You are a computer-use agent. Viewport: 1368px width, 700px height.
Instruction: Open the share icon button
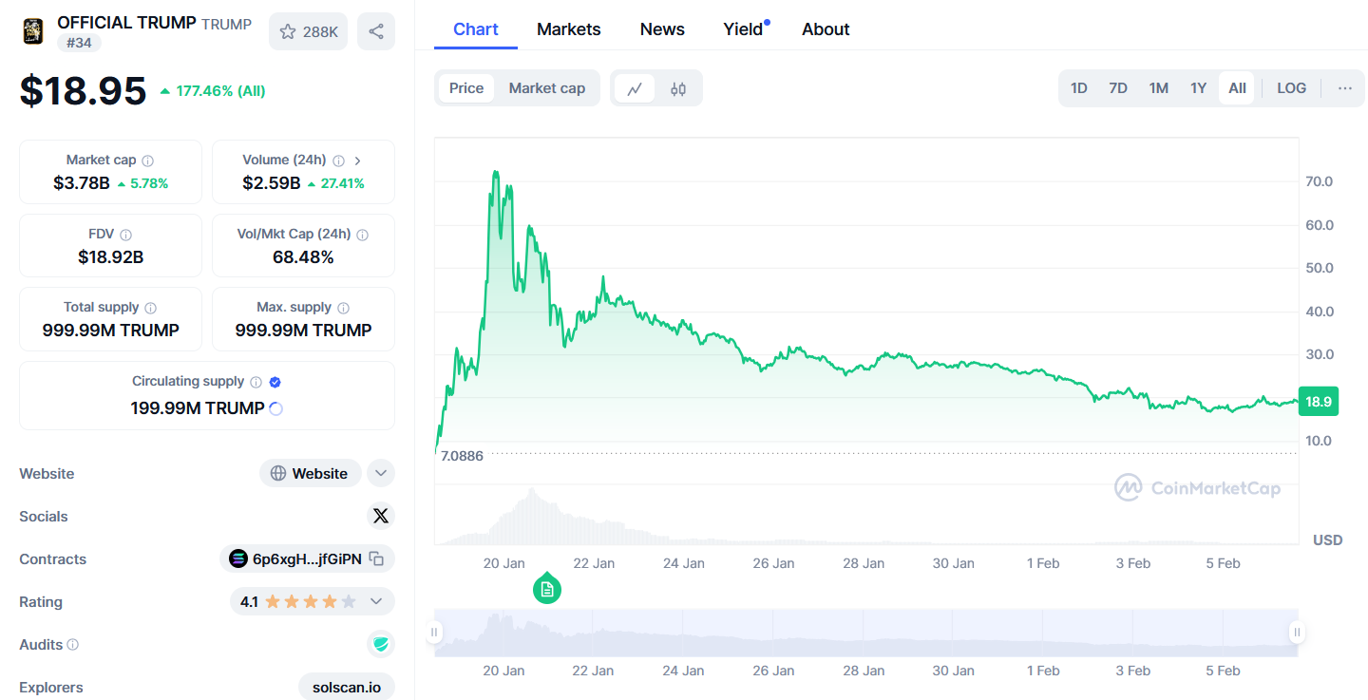click(x=376, y=31)
